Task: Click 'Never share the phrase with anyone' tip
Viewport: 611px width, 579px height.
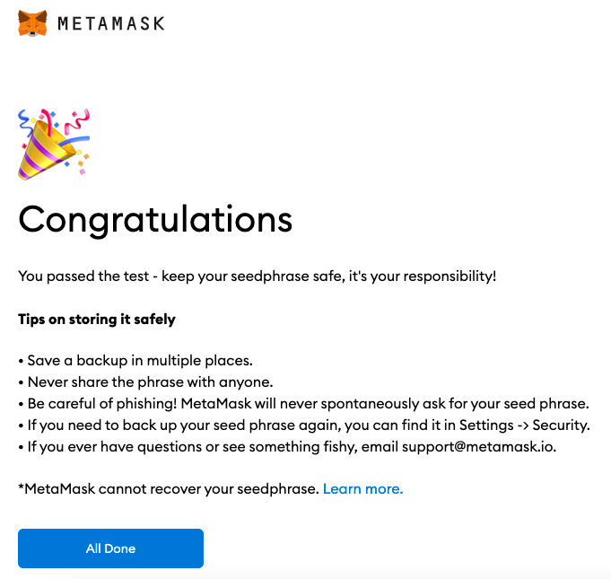Action: 150,382
